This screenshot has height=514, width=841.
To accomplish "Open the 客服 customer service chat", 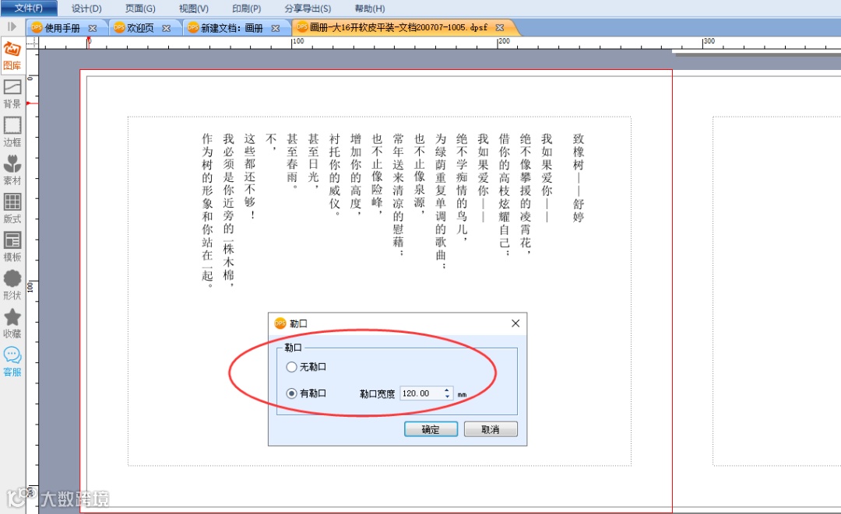I will (x=12, y=362).
